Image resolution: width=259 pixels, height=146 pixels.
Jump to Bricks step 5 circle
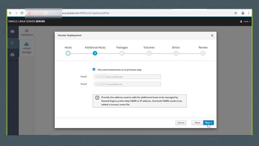click(176, 53)
